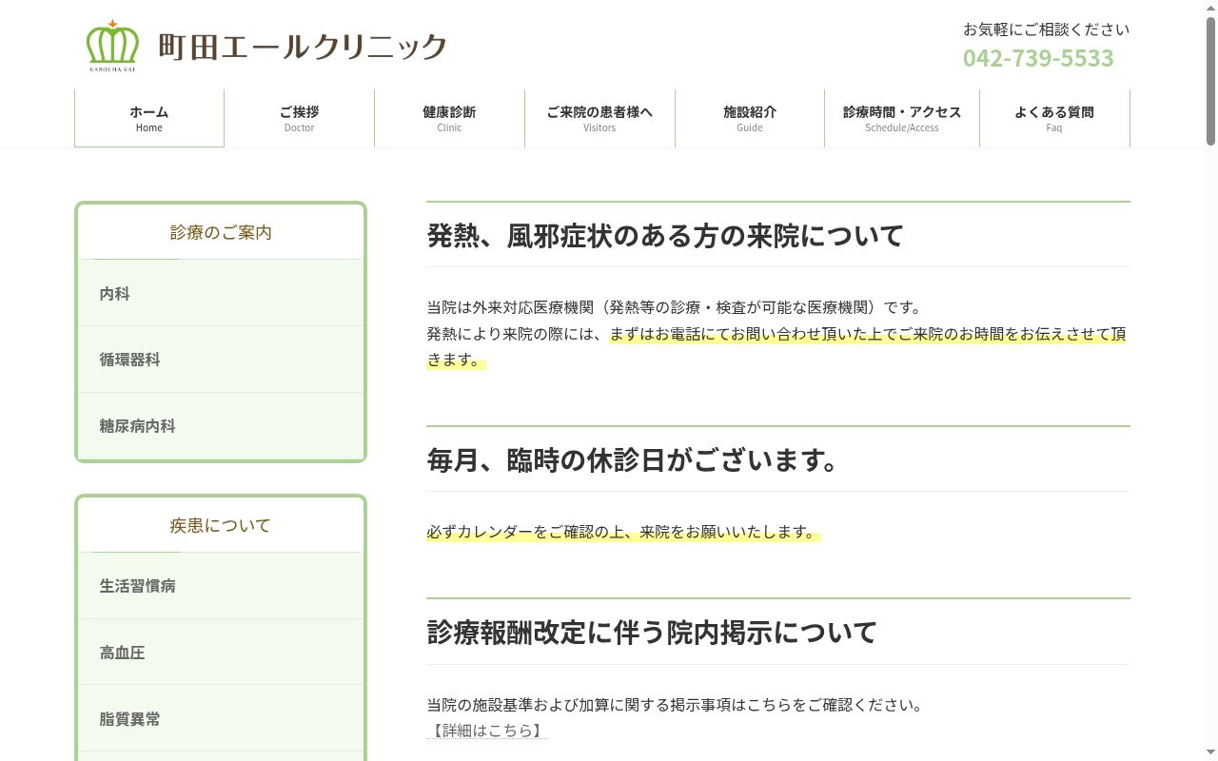The image size is (1218, 761).
Task: Click お気軽にご相談ください text
Action: (x=1047, y=29)
